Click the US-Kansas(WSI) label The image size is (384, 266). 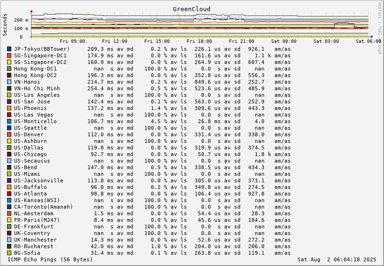pyautogui.click(x=37, y=200)
